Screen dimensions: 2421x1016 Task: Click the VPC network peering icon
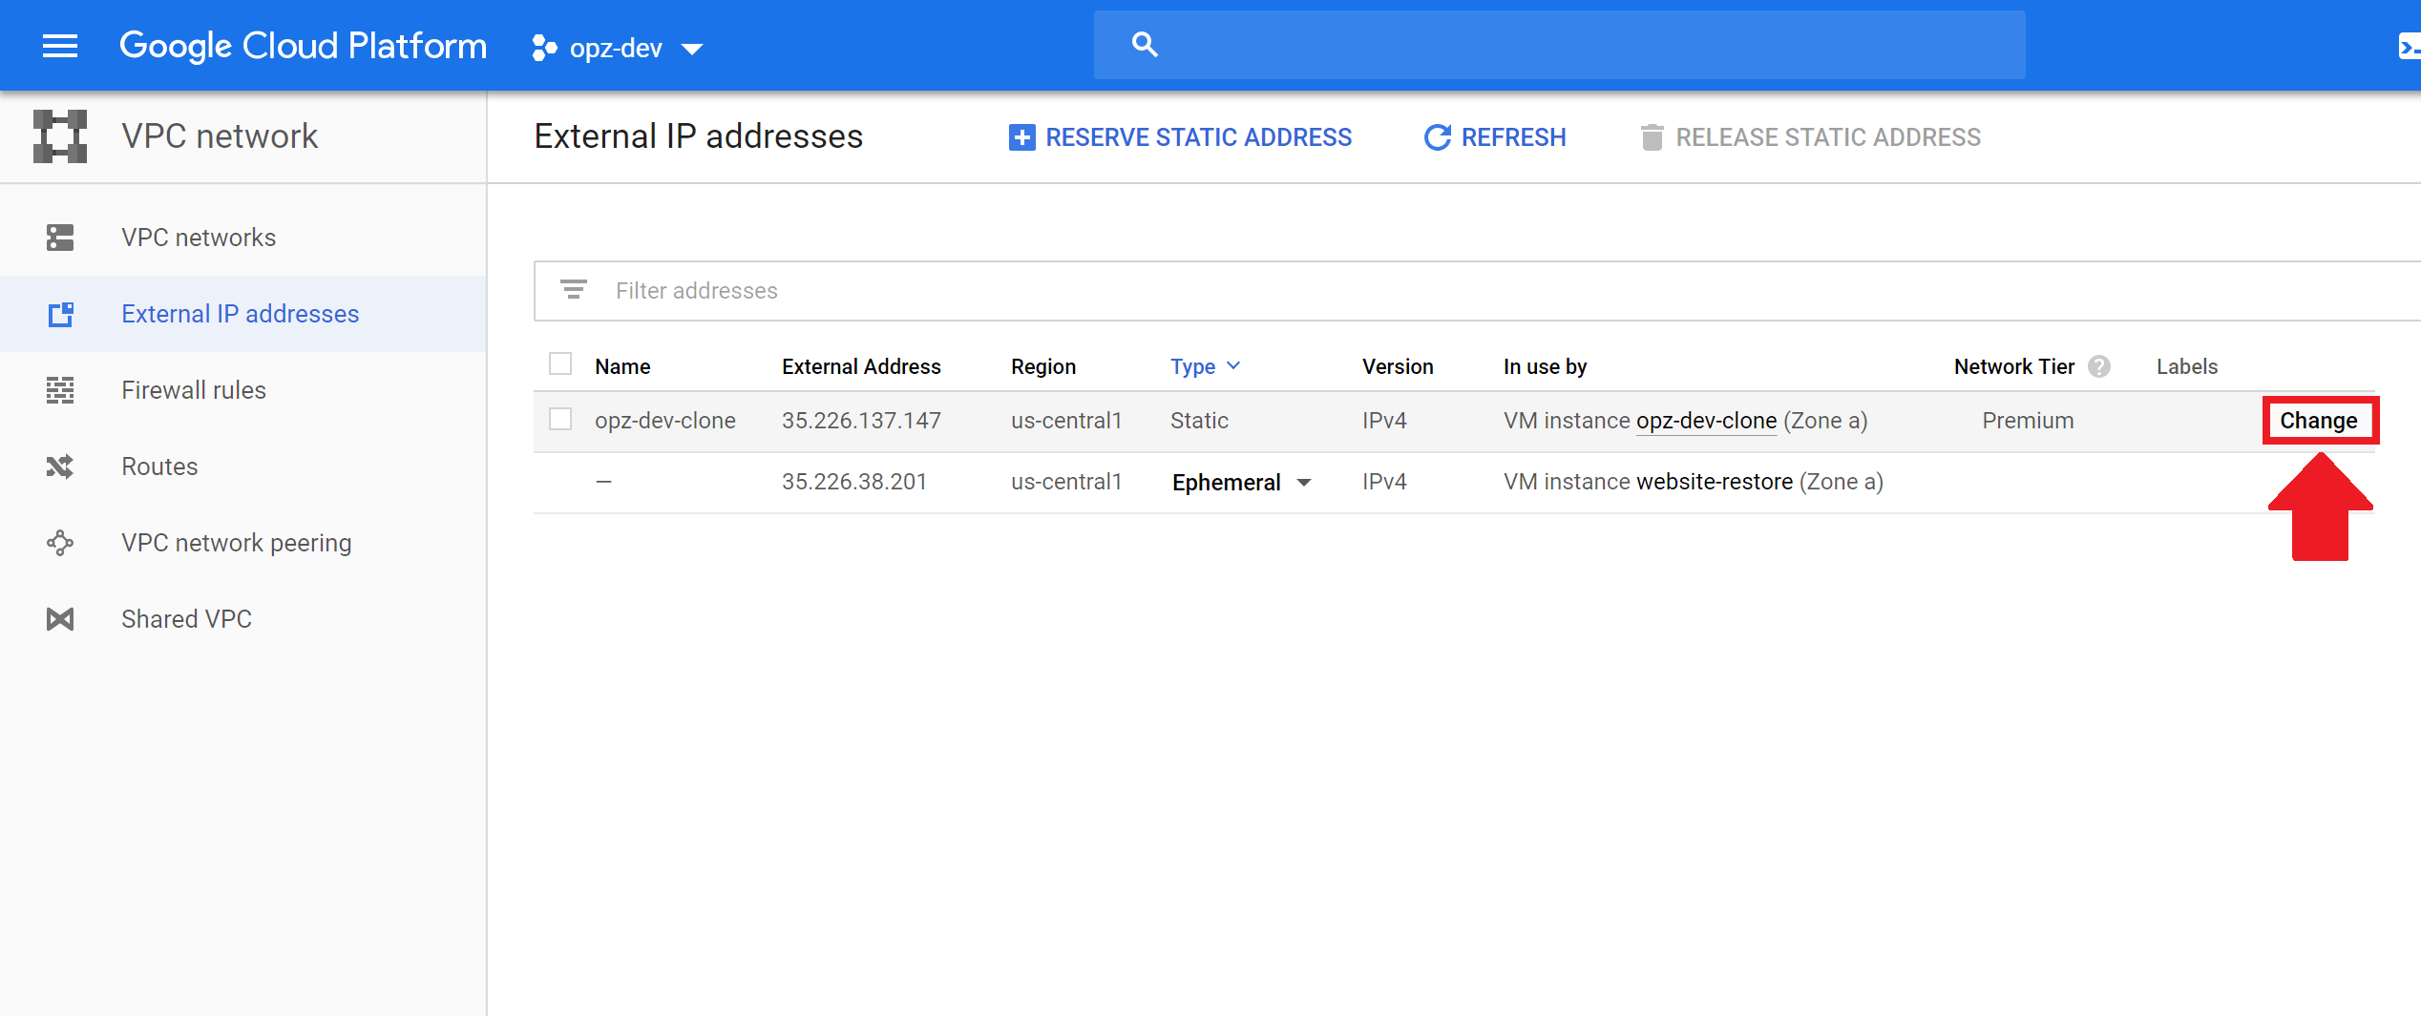[60, 543]
